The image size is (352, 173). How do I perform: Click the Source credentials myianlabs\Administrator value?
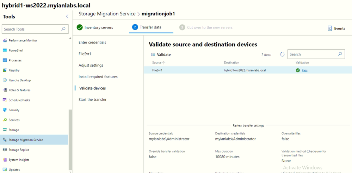(x=169, y=139)
